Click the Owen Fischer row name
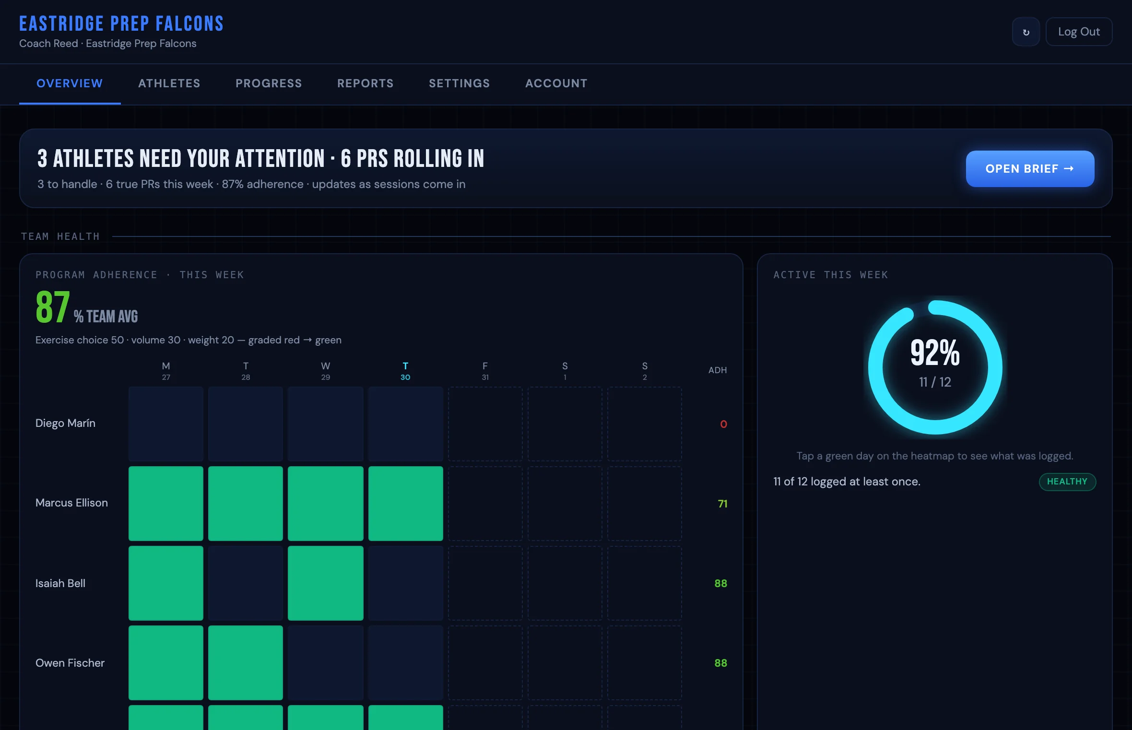This screenshot has width=1132, height=730. pyautogui.click(x=70, y=663)
